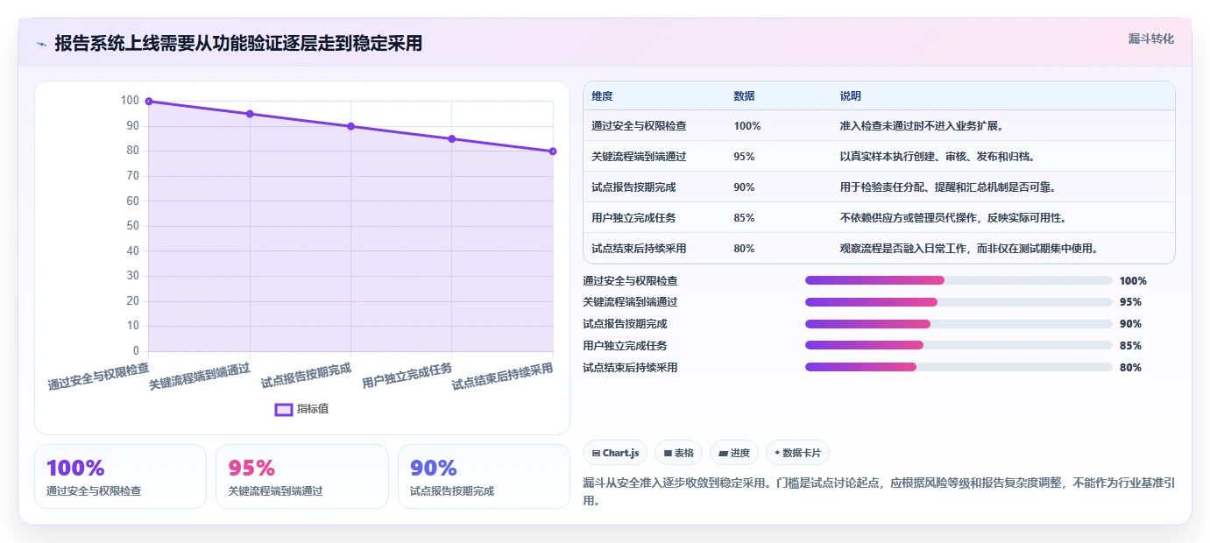Click the 用户独立完成任务 progress bar

point(959,346)
